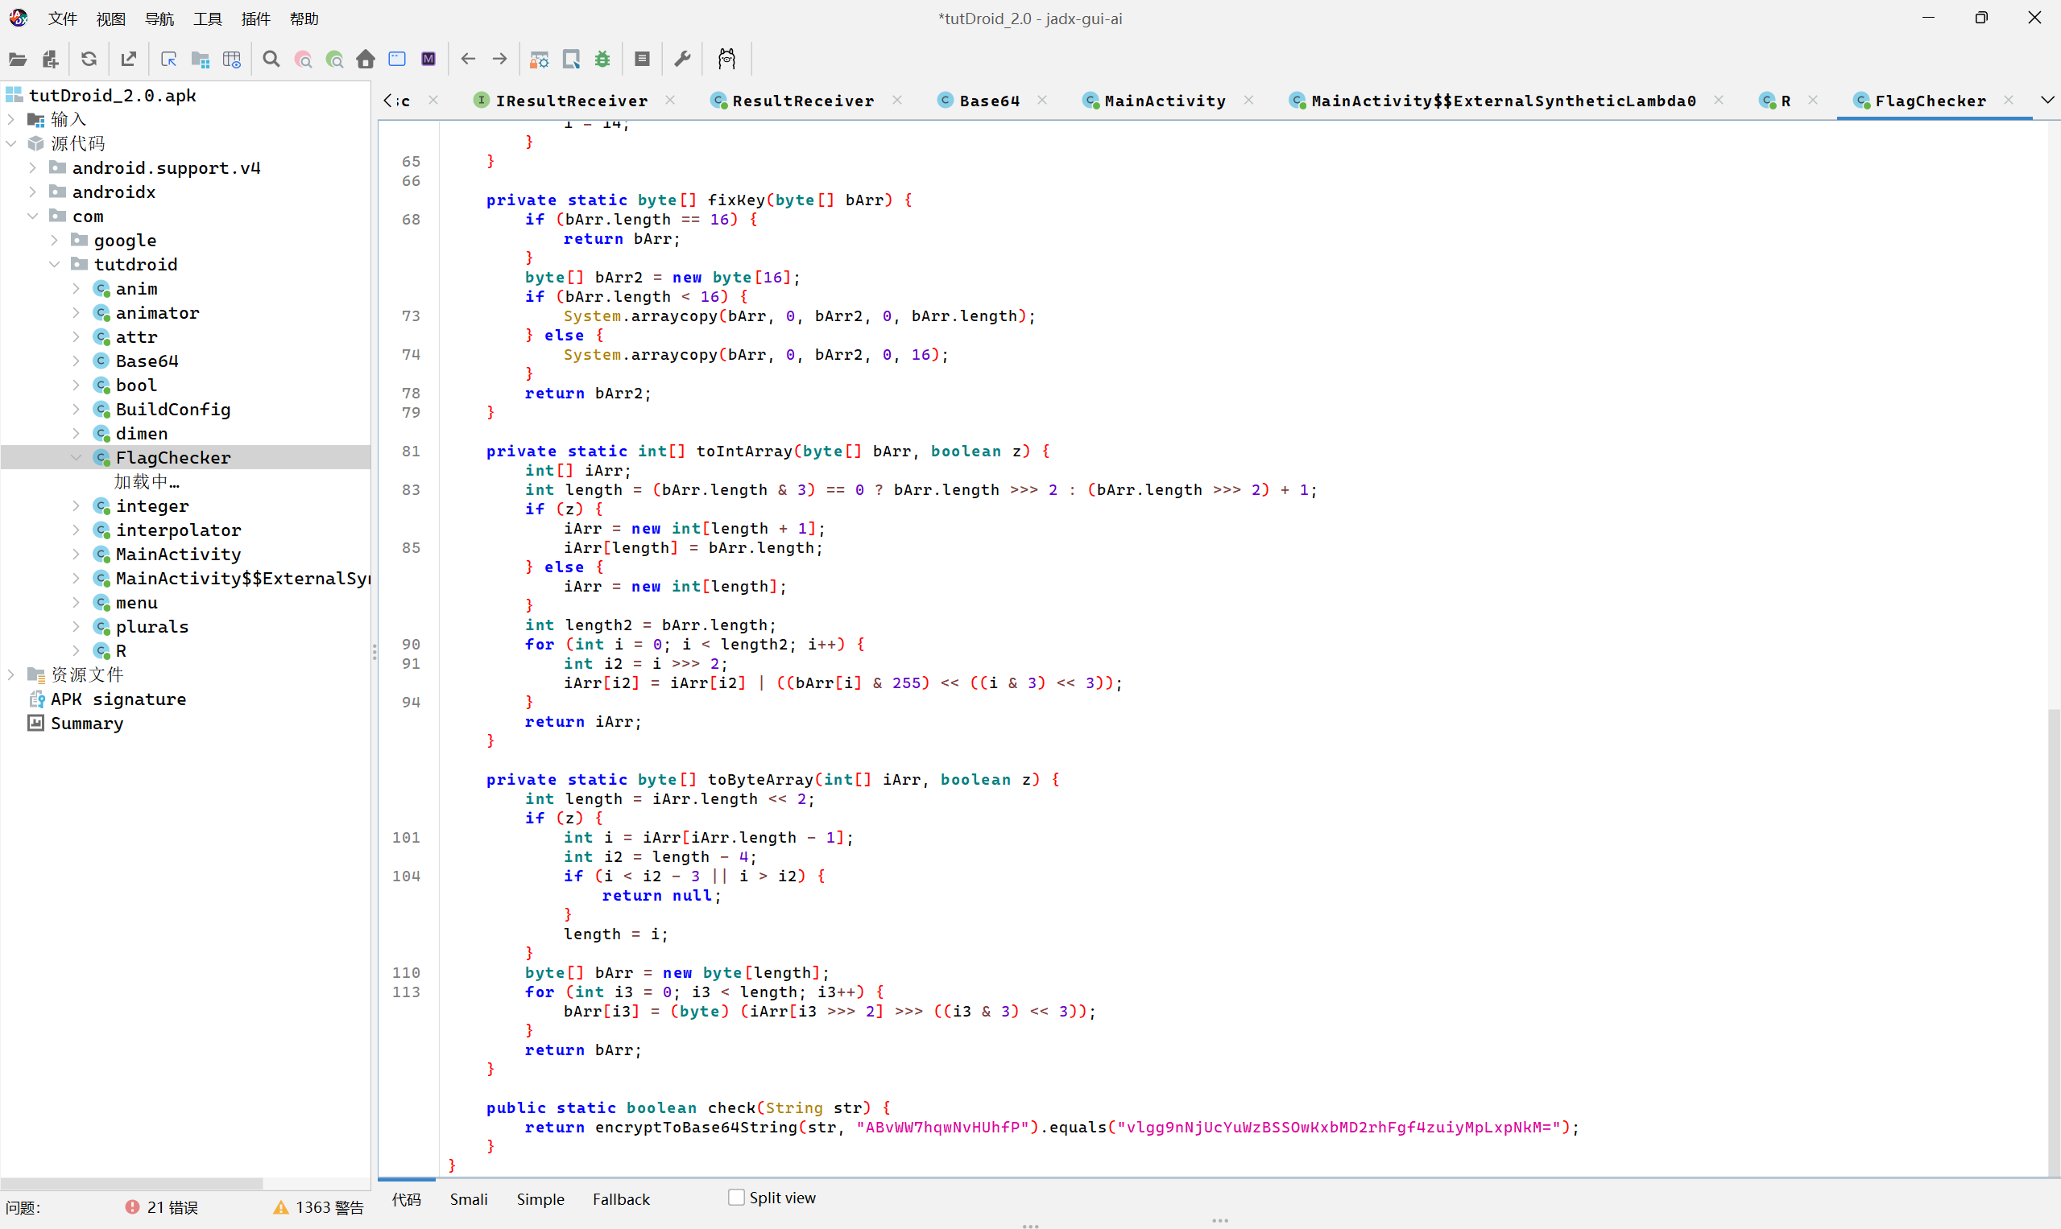Enable the Split view checkbox
2061x1229 pixels.
click(x=736, y=1197)
